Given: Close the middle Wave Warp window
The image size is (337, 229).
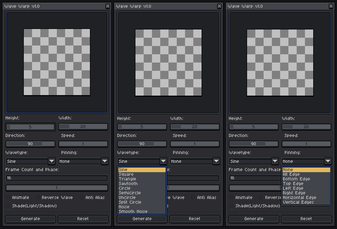Looking at the screenshot, I should click(219, 6).
